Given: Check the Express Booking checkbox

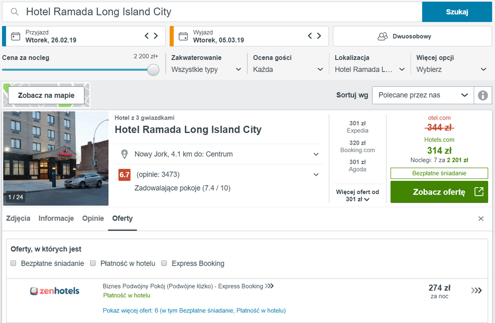Looking at the screenshot, I should pyautogui.click(x=164, y=263).
